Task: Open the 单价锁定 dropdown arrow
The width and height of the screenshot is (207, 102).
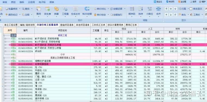Action: point(108,15)
